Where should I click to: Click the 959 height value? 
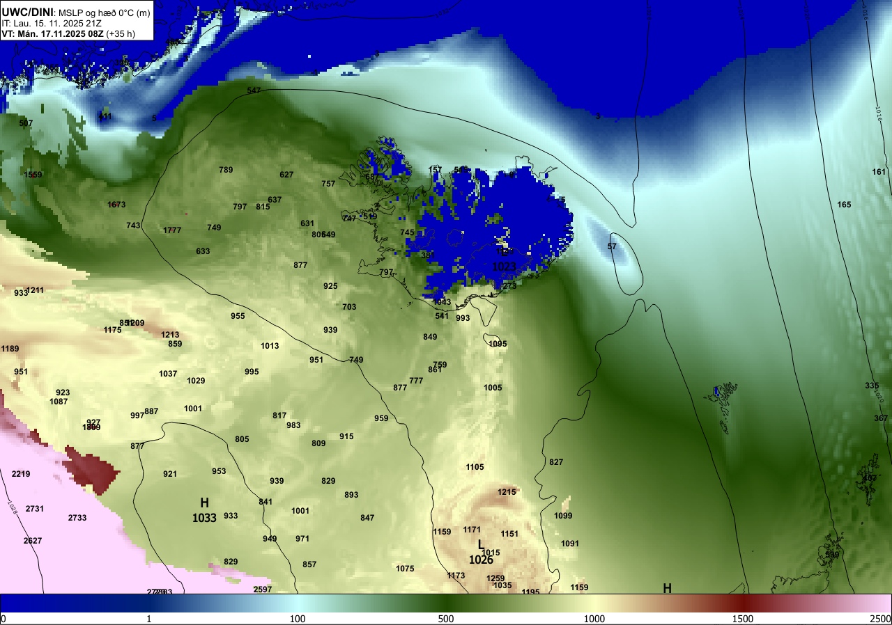381,418
